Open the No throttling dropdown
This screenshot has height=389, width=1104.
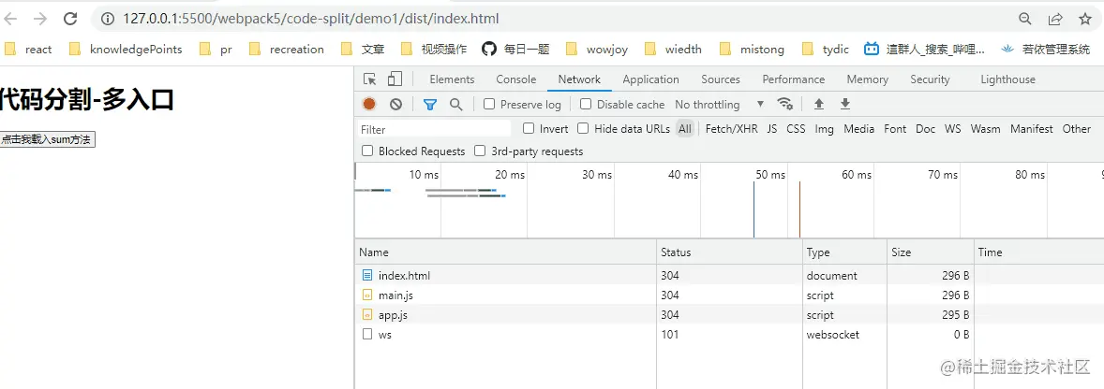(719, 105)
